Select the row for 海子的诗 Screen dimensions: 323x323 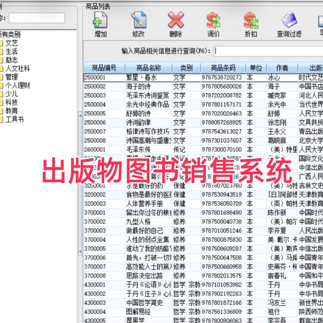(x=203, y=86)
